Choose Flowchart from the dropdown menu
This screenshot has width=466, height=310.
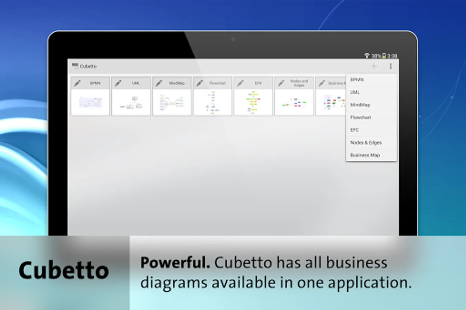coord(371,117)
